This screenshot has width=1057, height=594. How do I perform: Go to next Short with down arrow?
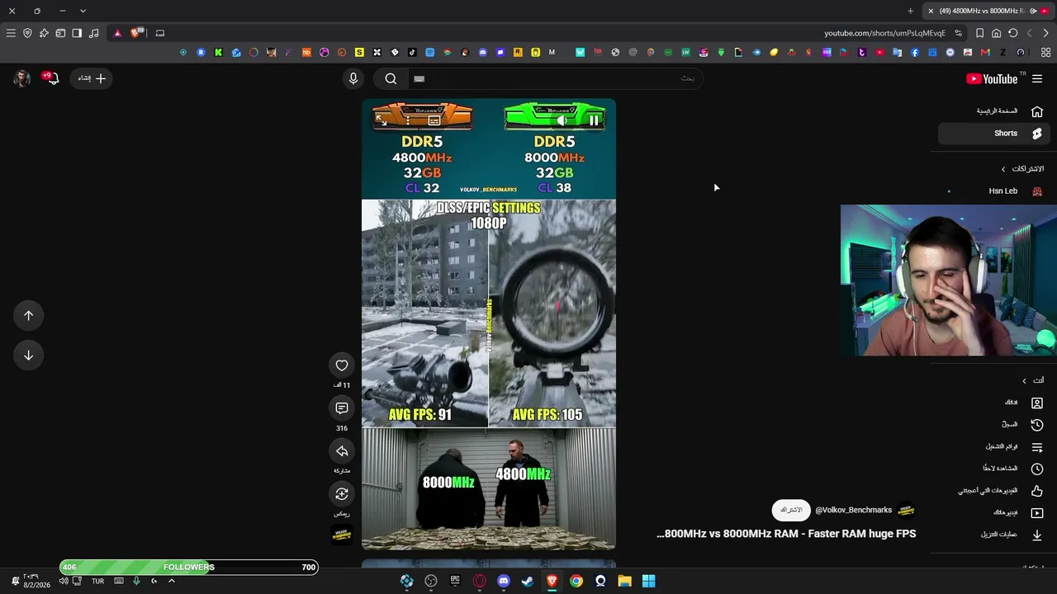[x=28, y=355]
